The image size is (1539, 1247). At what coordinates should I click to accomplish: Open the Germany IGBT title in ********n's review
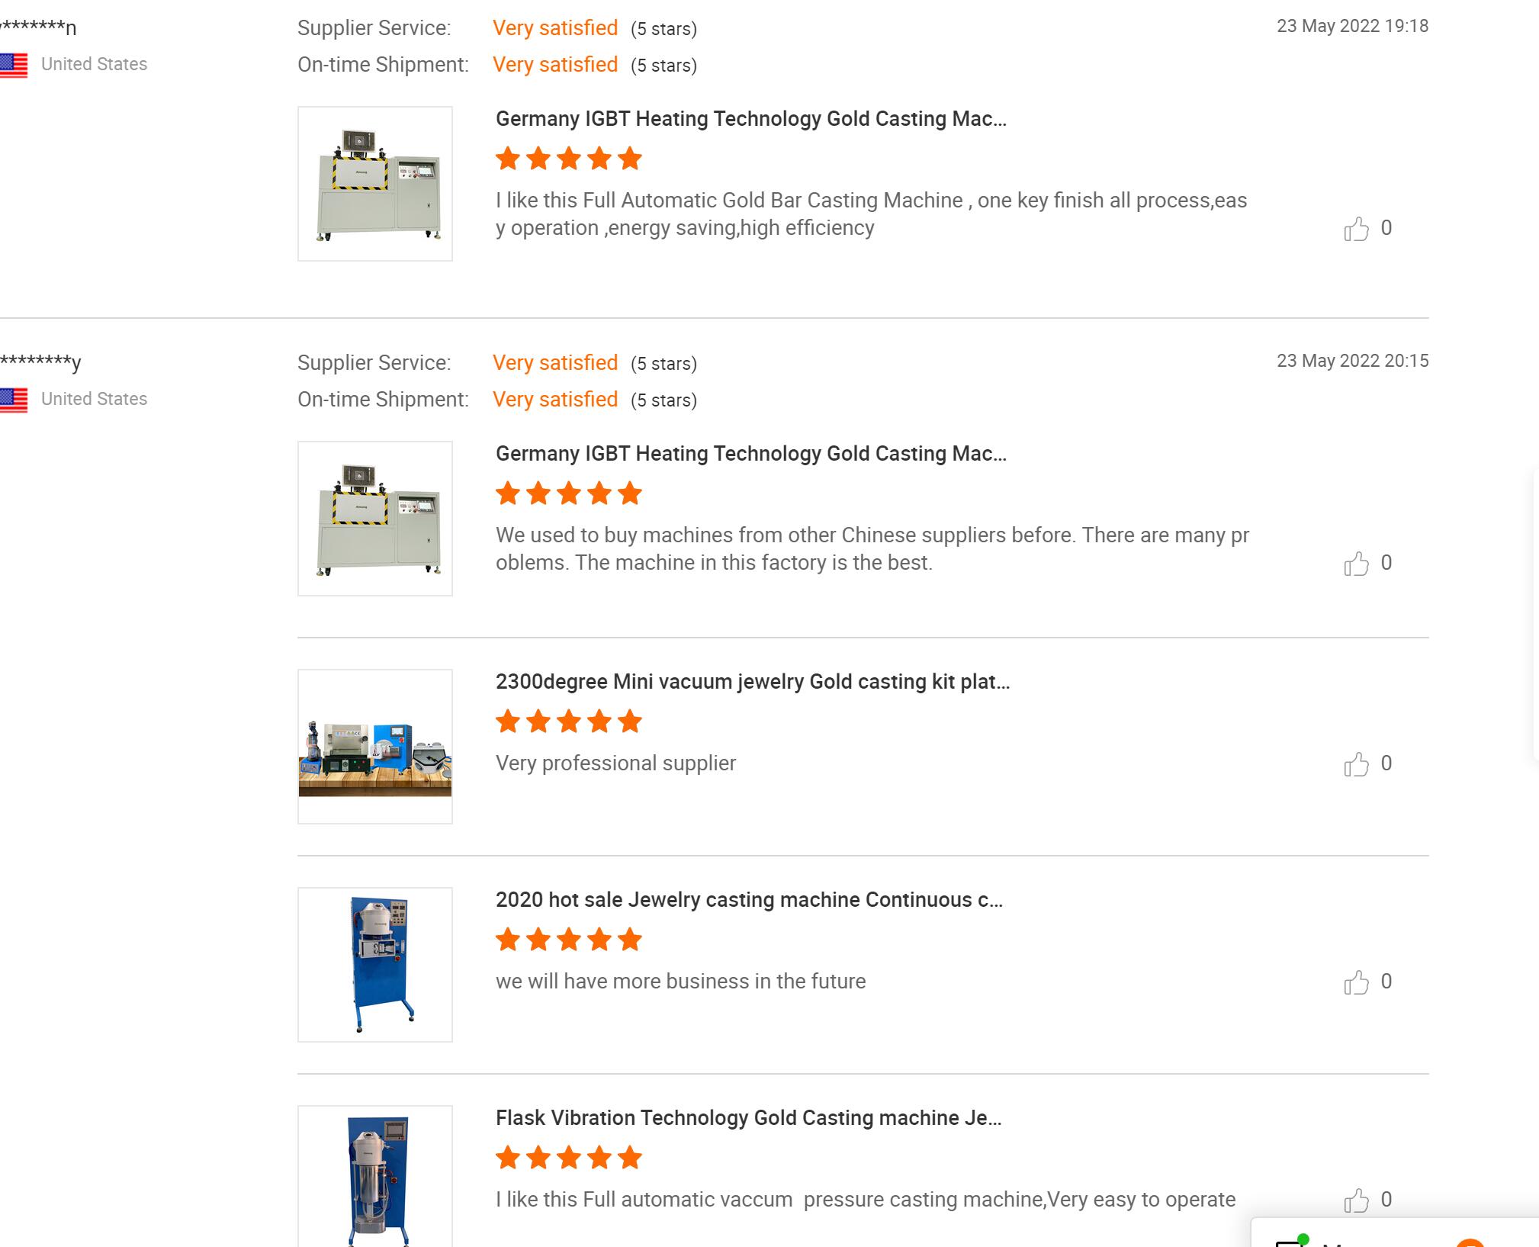click(750, 119)
